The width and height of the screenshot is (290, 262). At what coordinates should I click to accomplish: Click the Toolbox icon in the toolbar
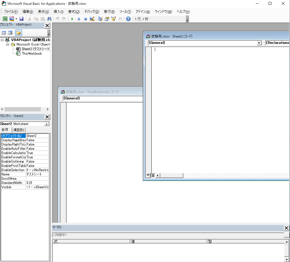pos(120,19)
